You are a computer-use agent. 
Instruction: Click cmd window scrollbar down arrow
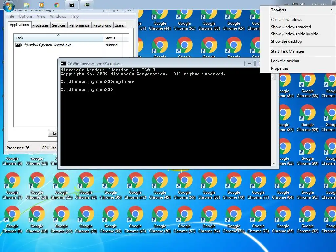273,164
